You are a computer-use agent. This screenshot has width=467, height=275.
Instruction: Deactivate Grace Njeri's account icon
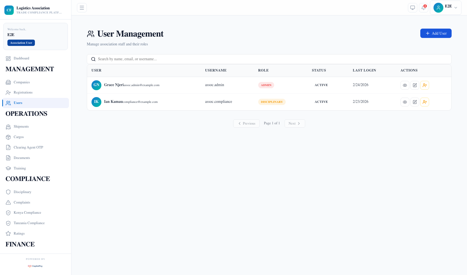click(425, 85)
